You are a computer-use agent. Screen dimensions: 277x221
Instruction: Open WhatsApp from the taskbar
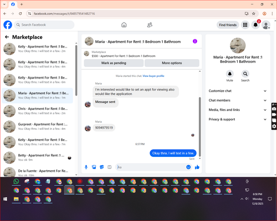click(x=16, y=182)
